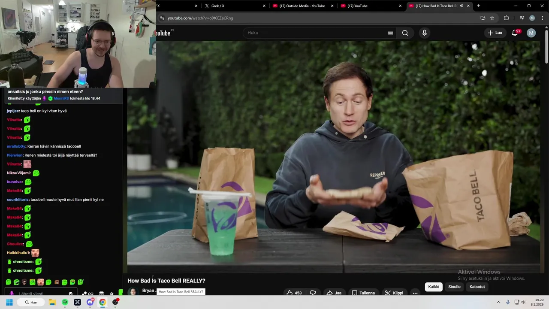
Task: Open Spotify from the taskbar
Action: point(65,302)
